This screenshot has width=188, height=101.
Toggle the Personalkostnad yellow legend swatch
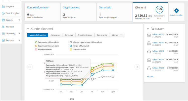pyautogui.click(x=71, y=49)
